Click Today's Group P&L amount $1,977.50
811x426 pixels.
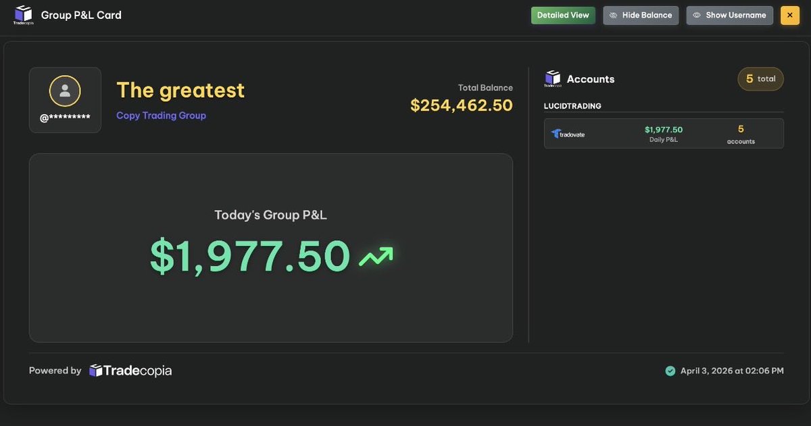[x=250, y=257]
